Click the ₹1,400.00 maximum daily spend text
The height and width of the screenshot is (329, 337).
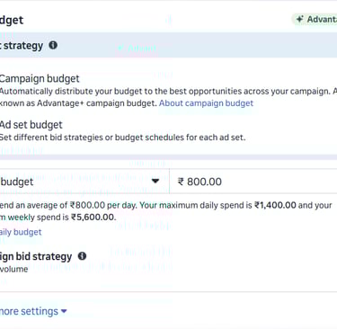275,205
